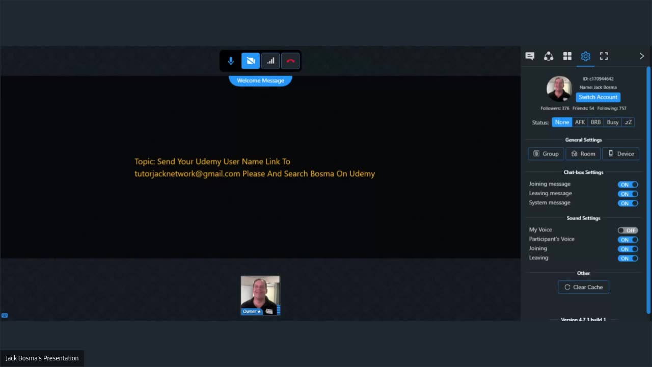Screen dimensions: 652x367
Task: Click the room topic text
Action: tap(255, 168)
